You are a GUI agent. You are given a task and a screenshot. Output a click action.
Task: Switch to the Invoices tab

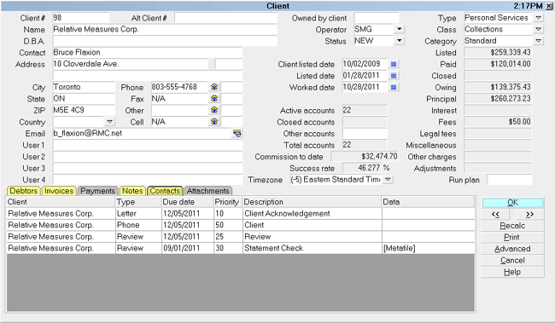[59, 191]
